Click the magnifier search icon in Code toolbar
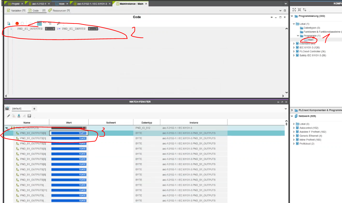 pyautogui.click(x=58, y=23)
